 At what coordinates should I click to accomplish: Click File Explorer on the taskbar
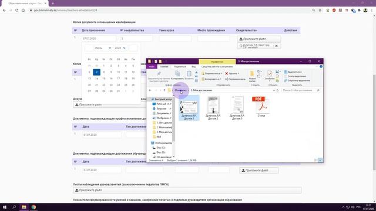24,207
